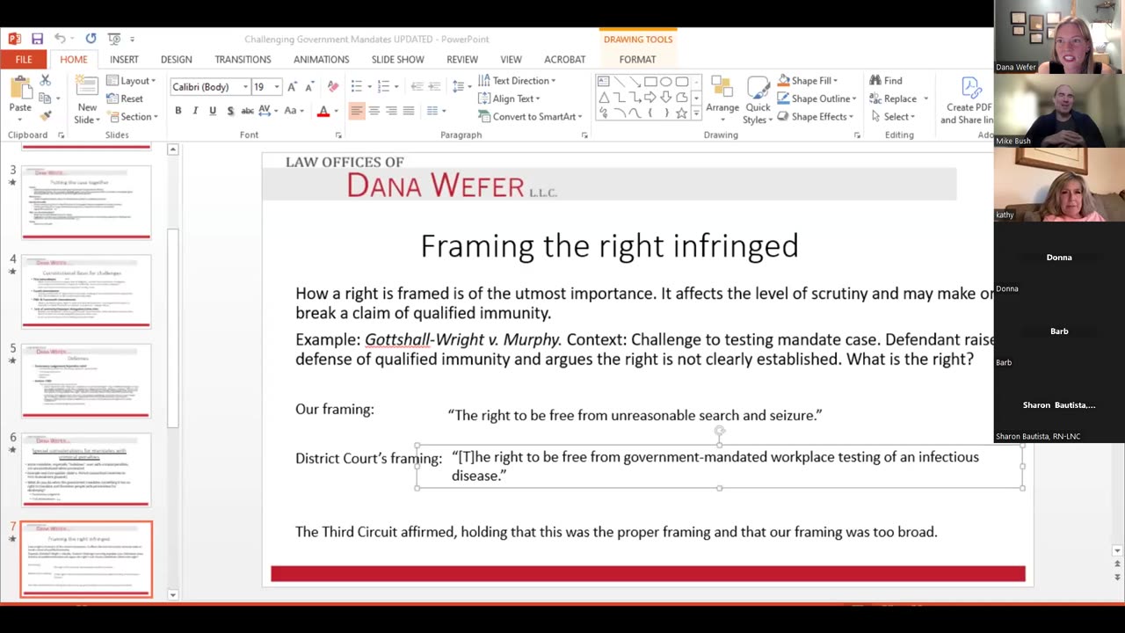Select the Isosceles Triangle shape
1125x633 pixels.
[x=604, y=98]
